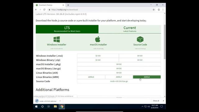This screenshot has width=199, height=112.
Task: Download Windows Installer (.msi) 32-bit
Action: (98, 56)
